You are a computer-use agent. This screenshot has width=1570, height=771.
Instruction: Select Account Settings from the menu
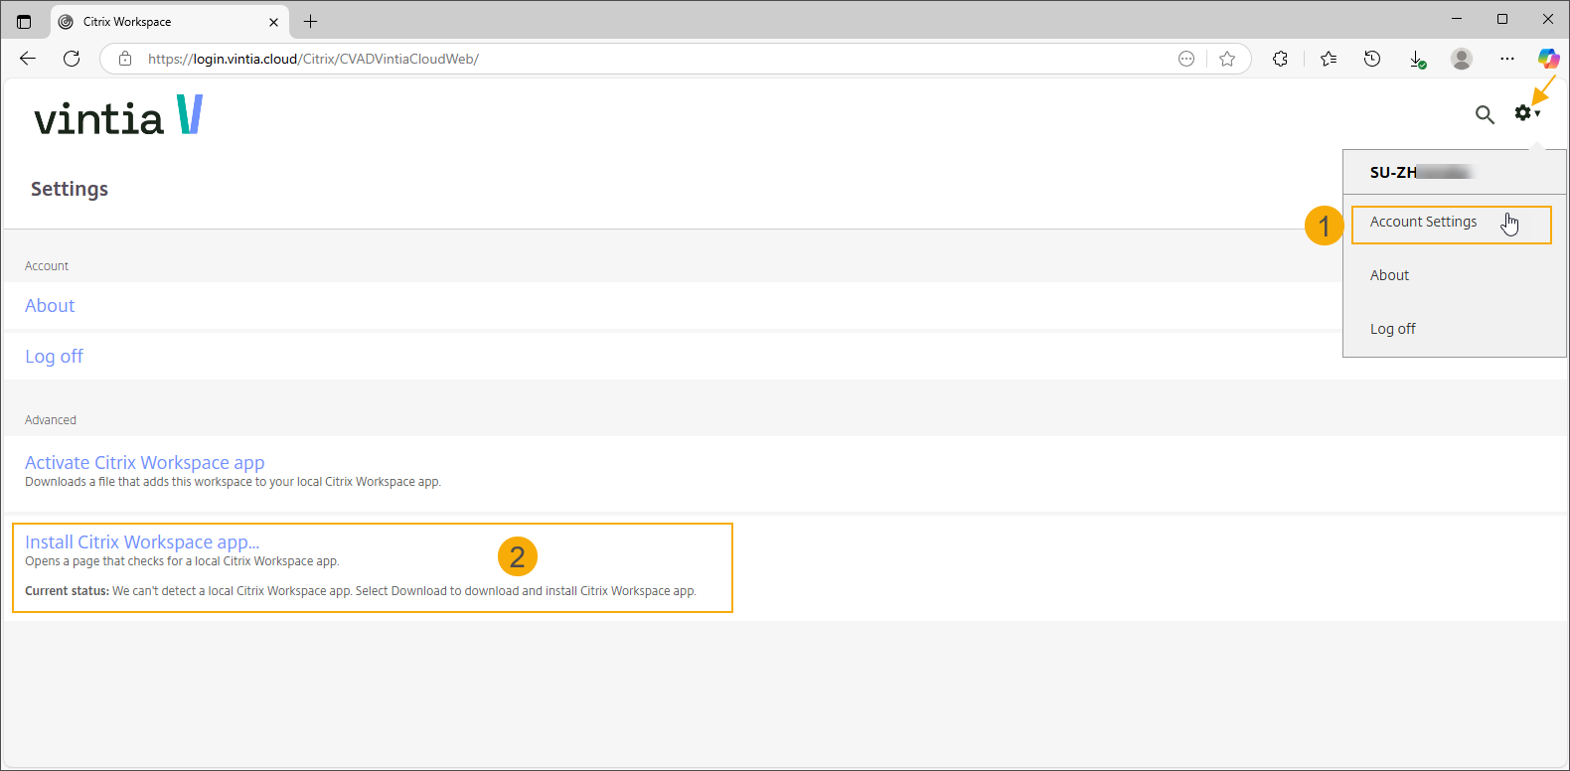1423,223
